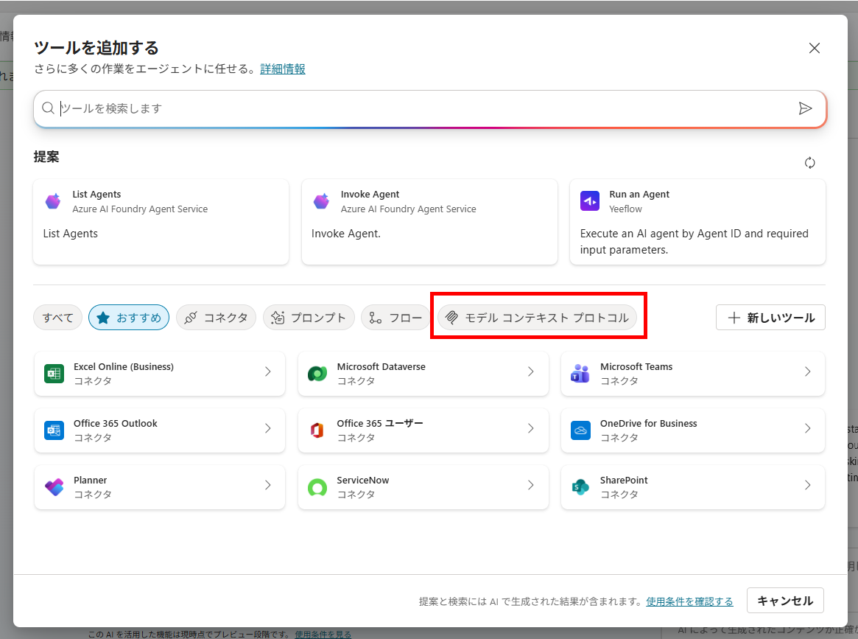Click the Microsoft Teams icon

[x=580, y=374]
